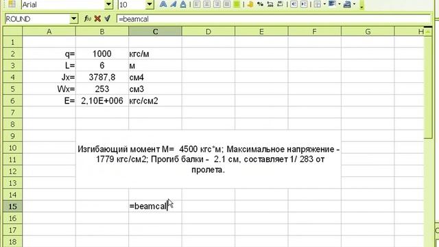The width and height of the screenshot is (439, 247).
Task: Click the E= label cell
Action: 49,101
